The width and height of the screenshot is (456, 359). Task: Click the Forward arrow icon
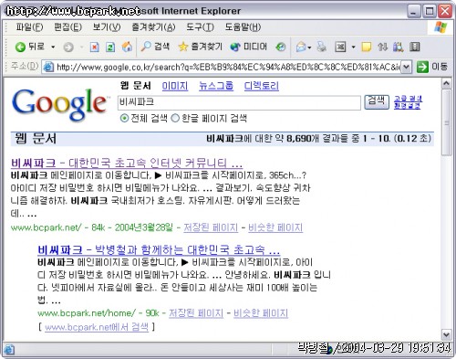[68, 47]
